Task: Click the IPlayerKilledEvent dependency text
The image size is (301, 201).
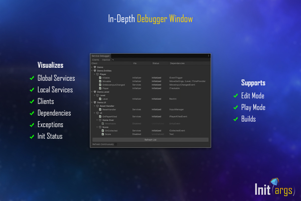Action: pyautogui.click(x=178, y=116)
